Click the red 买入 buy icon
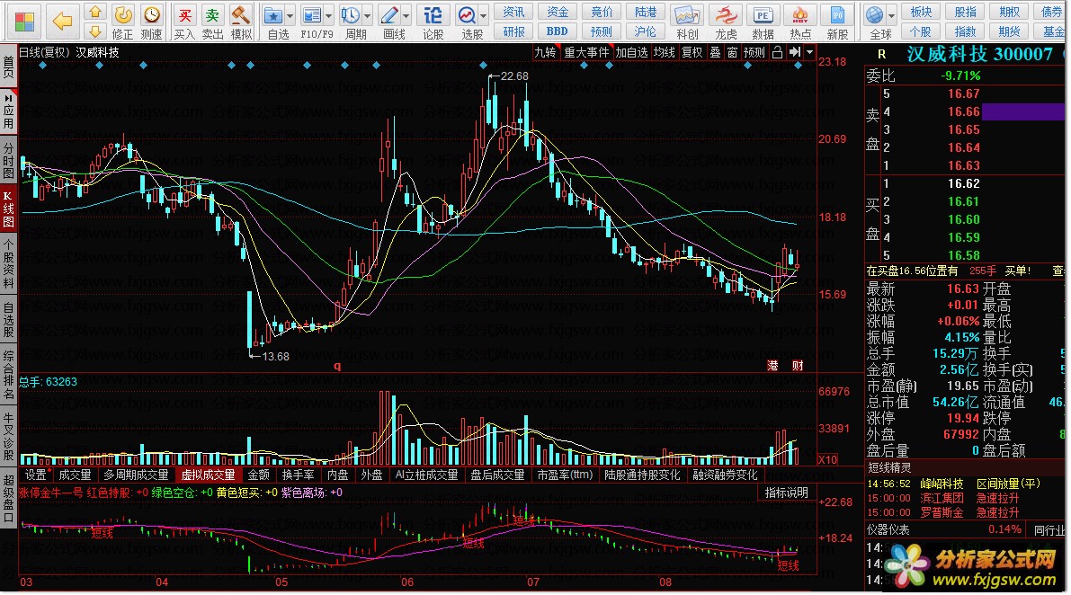This screenshot has height=595, width=1071. click(184, 15)
